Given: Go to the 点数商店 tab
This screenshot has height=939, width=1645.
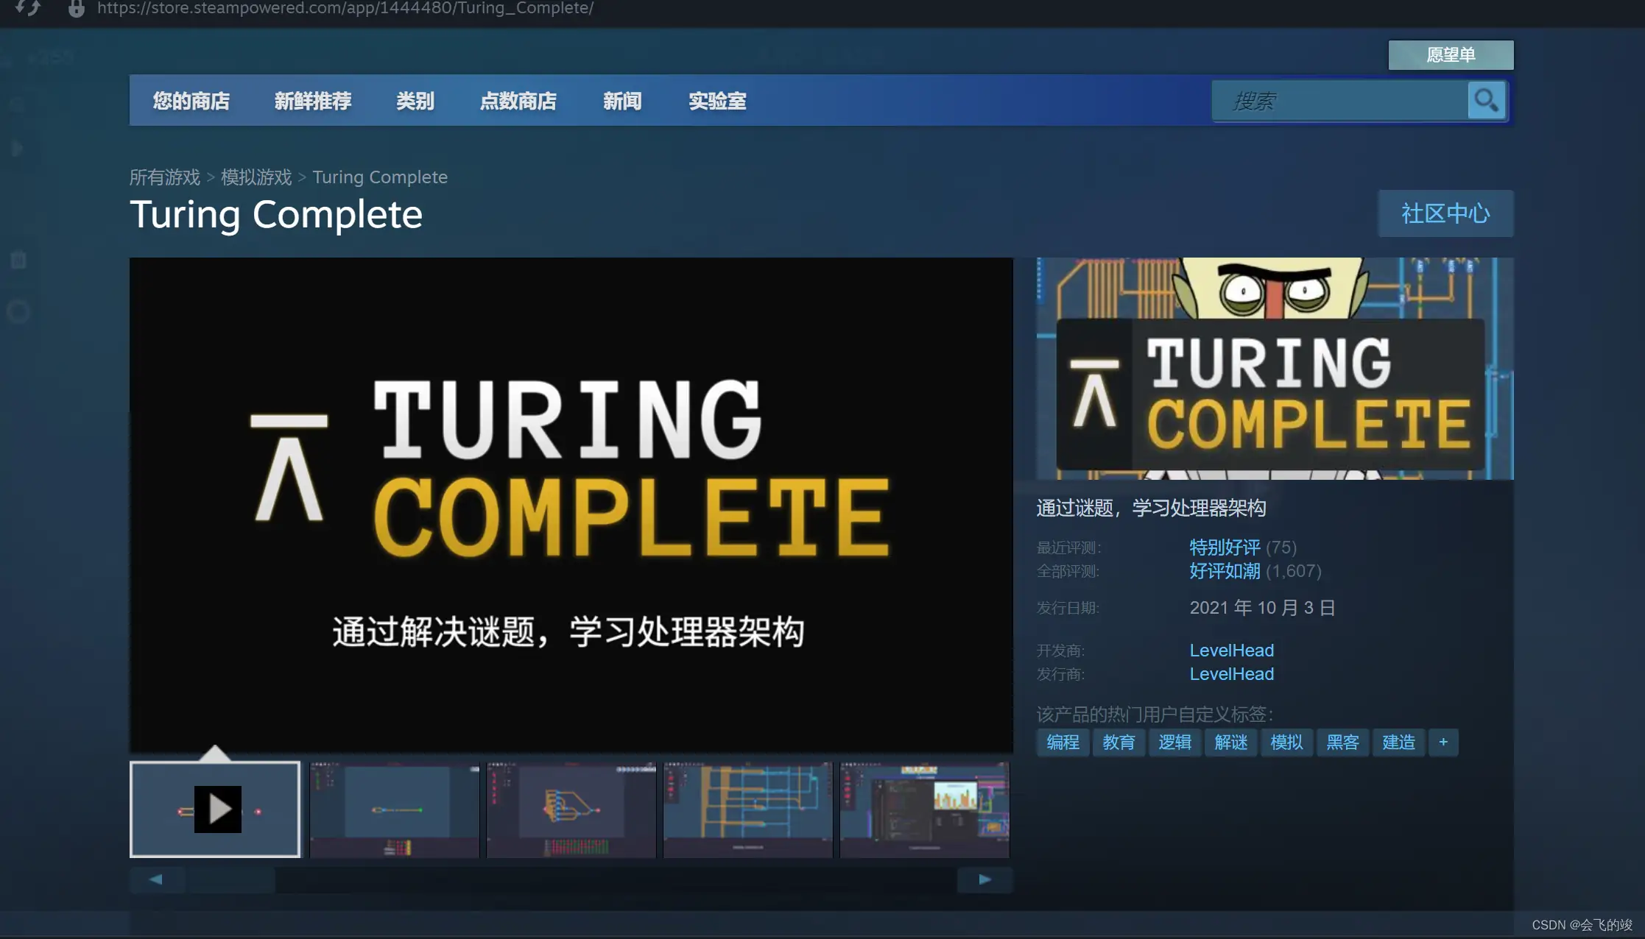Looking at the screenshot, I should 518,101.
